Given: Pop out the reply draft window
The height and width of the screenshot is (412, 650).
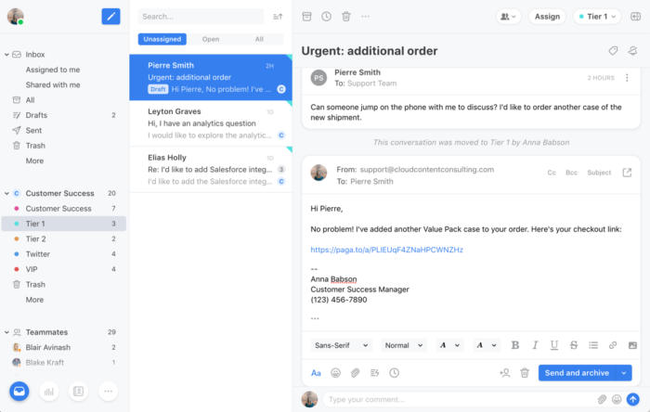Looking at the screenshot, I should [627, 173].
